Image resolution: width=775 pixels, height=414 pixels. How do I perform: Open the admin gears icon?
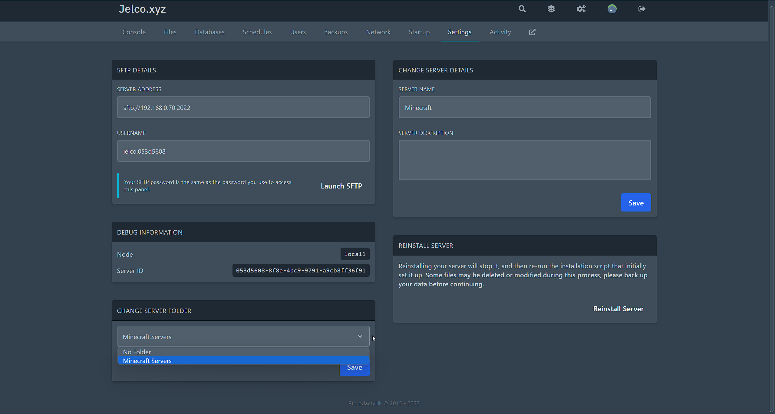pyautogui.click(x=581, y=9)
